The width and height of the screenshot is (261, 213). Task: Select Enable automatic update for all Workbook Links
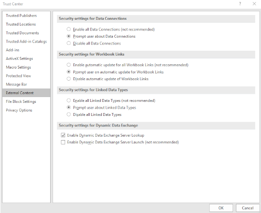click(x=69, y=65)
